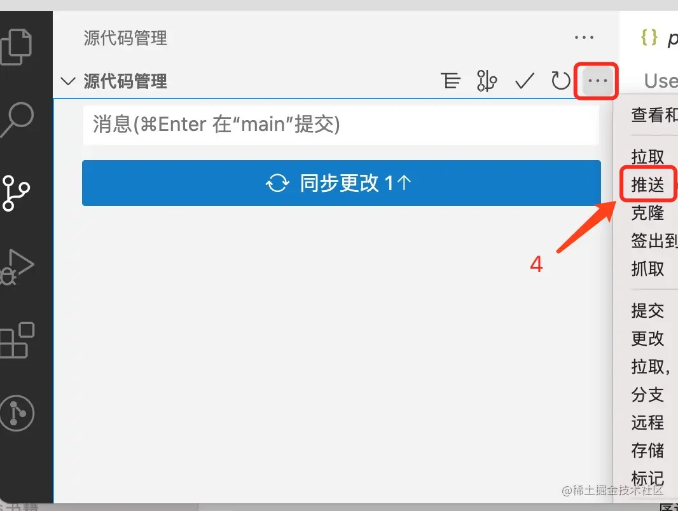This screenshot has height=511, width=678.
Task: Click the circular refresh icon
Action: click(560, 80)
